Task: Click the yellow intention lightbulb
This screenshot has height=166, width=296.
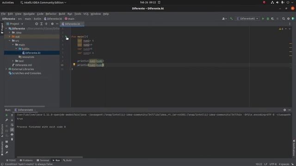Action: [x=74, y=65]
